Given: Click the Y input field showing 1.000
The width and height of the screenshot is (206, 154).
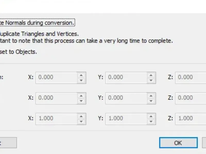Looking at the screenshot, I should [126, 118].
